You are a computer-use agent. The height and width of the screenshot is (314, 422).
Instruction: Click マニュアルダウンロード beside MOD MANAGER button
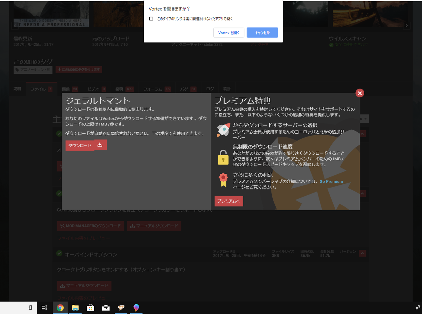point(154,226)
